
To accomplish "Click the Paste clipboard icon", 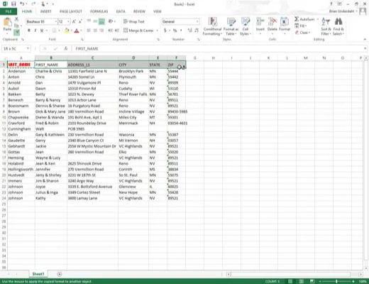I will pyautogui.click(x=7, y=23).
